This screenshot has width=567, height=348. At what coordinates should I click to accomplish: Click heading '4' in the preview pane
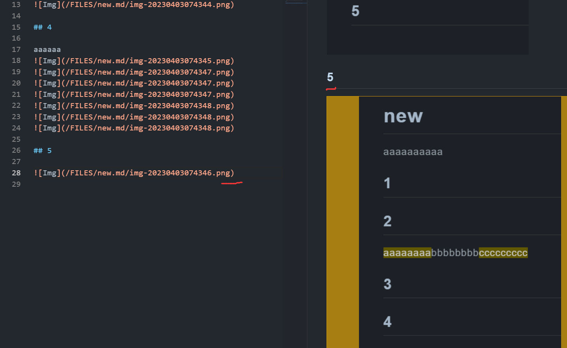pyautogui.click(x=387, y=321)
